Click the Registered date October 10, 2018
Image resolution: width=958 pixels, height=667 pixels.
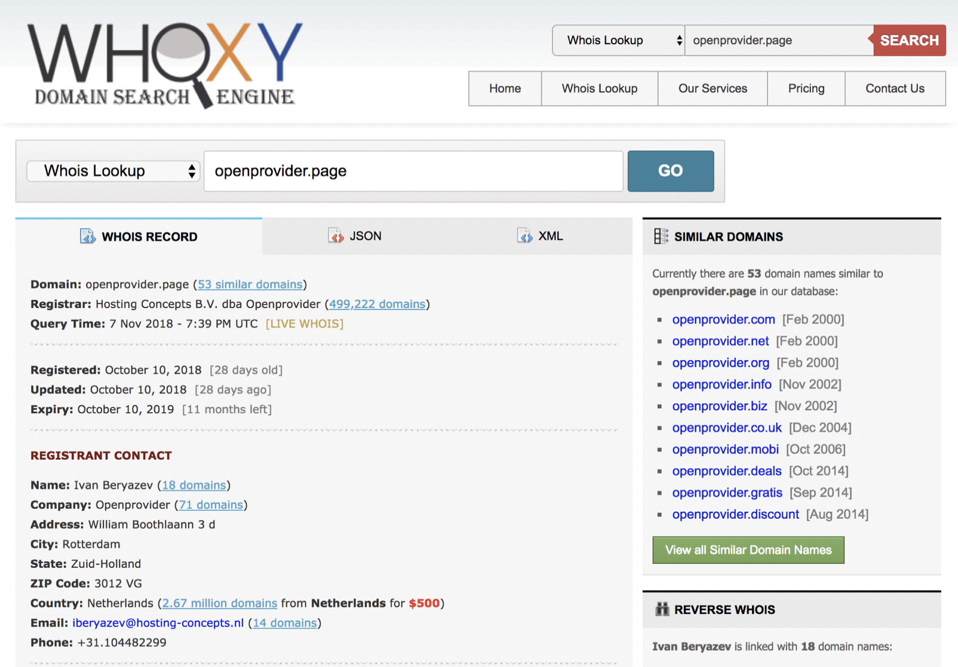click(x=153, y=370)
